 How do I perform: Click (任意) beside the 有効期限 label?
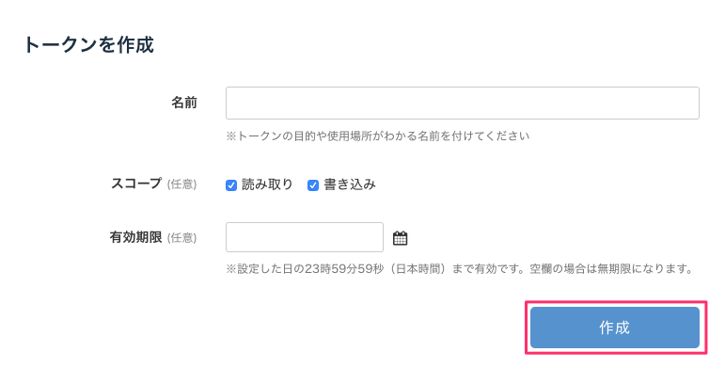pos(181,238)
